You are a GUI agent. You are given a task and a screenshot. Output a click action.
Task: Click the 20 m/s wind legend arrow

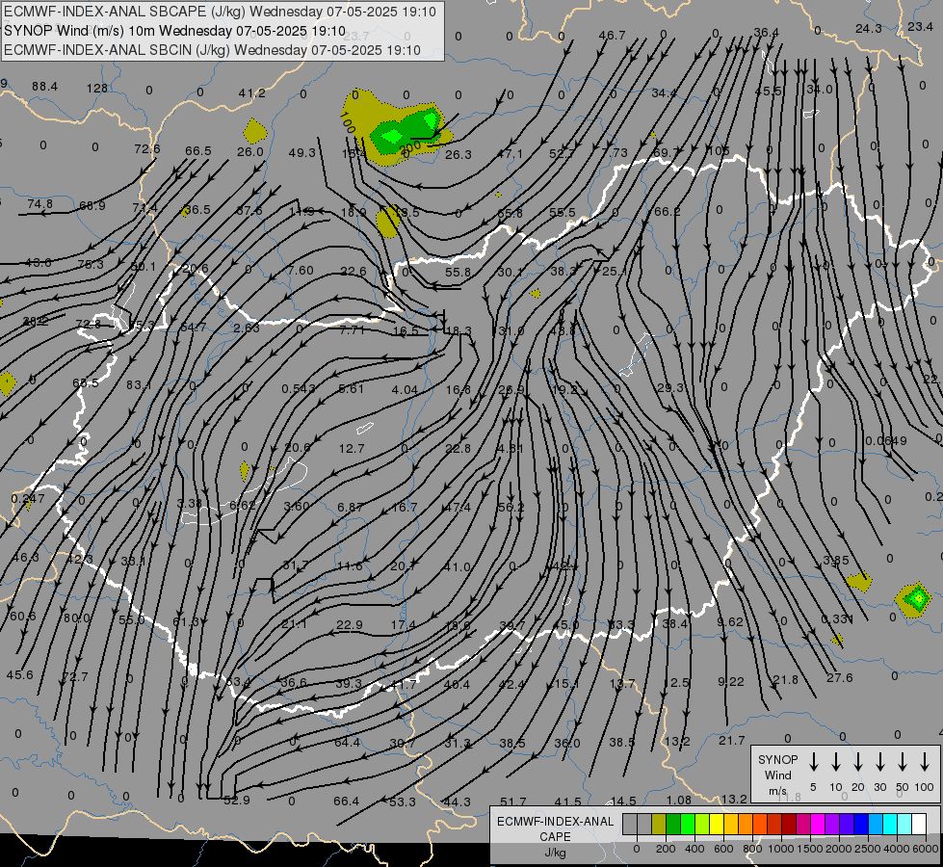pos(858,762)
